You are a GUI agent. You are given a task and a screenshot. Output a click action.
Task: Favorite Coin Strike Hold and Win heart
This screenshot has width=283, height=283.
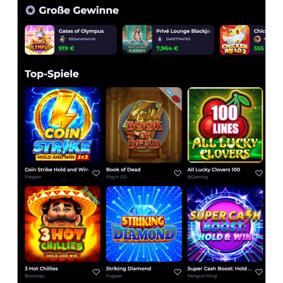pyautogui.click(x=96, y=173)
